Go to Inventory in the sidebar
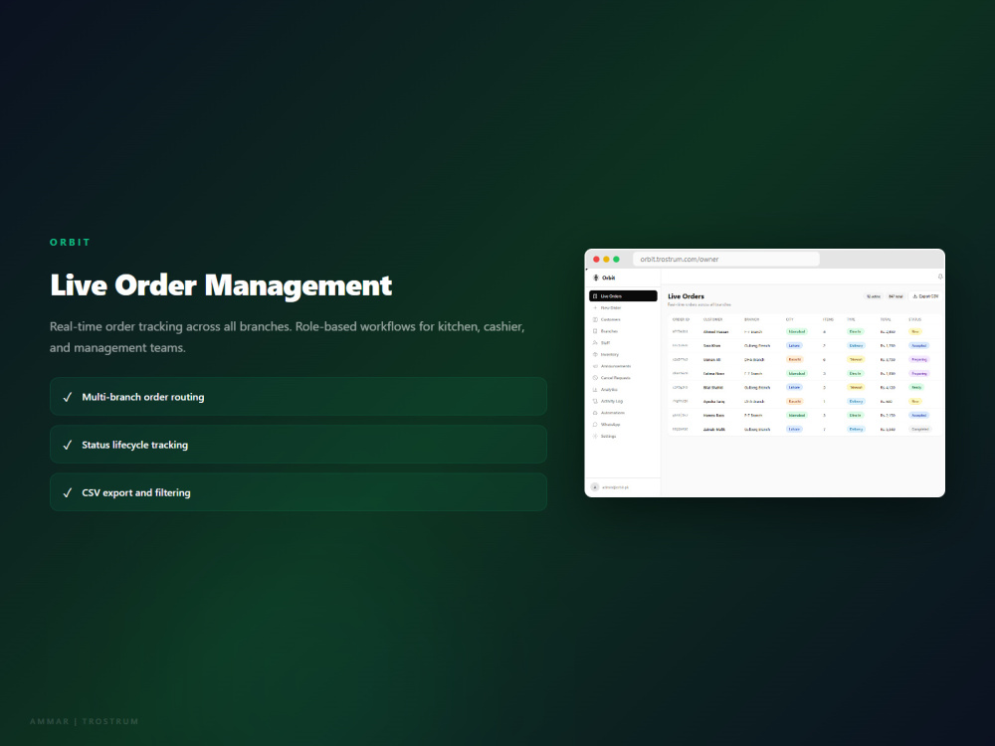Screen dimensions: 995x746 pos(609,355)
